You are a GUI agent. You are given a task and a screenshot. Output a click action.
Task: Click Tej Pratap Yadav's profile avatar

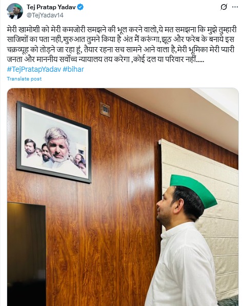(x=15, y=11)
